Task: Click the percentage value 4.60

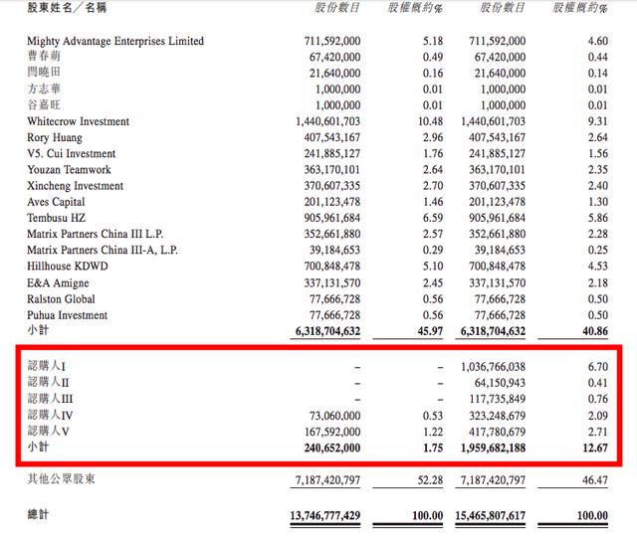Action: pos(598,41)
